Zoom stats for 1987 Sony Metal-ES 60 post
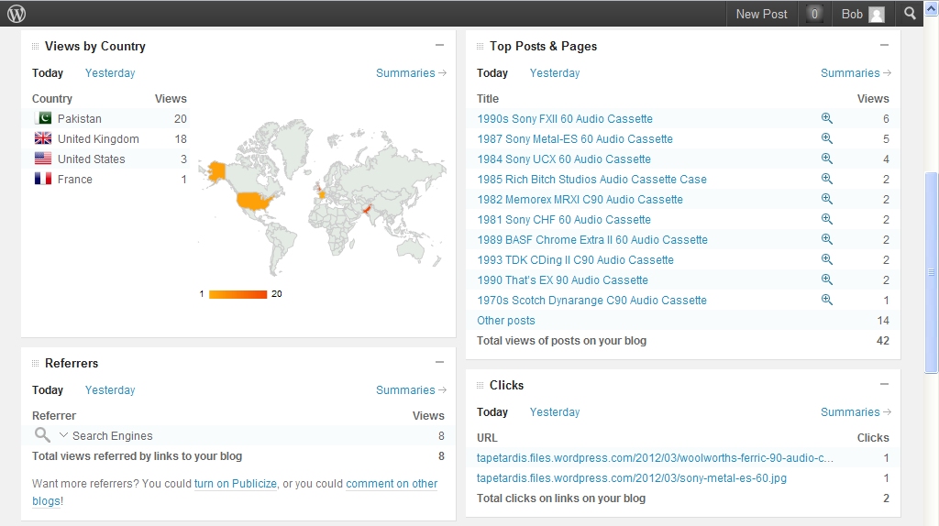 (x=827, y=138)
